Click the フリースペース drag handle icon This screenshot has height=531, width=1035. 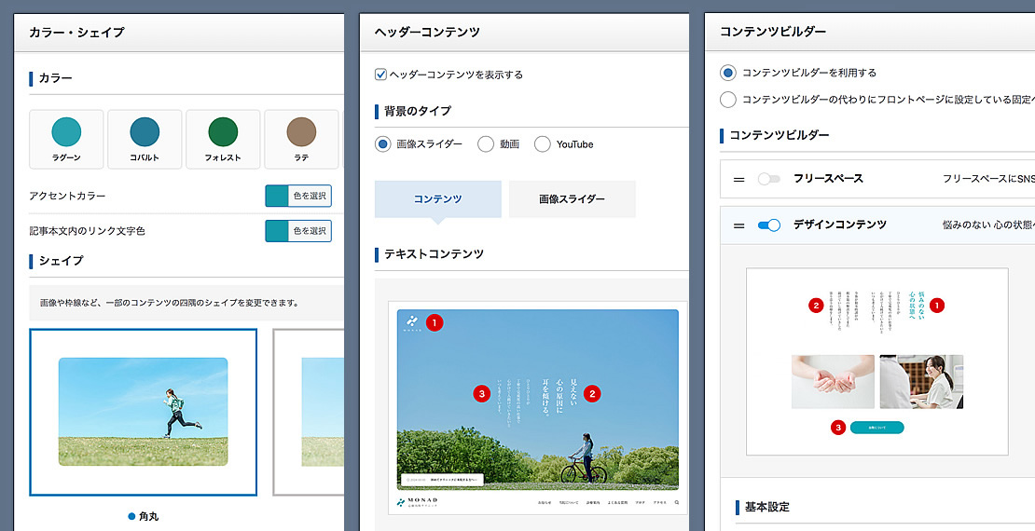point(739,179)
